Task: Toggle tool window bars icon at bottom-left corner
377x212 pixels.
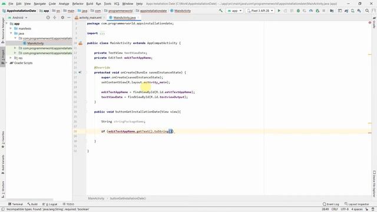Action: click(x=2, y=209)
